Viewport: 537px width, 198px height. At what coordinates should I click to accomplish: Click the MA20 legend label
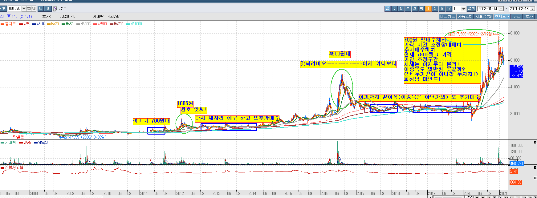coord(55,24)
